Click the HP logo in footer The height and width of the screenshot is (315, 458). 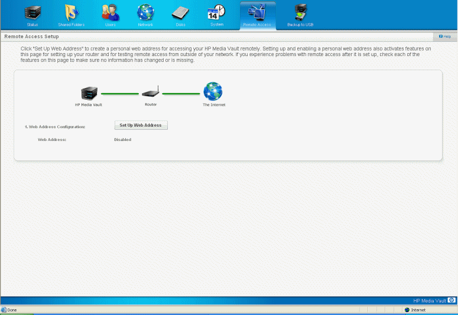(451, 300)
